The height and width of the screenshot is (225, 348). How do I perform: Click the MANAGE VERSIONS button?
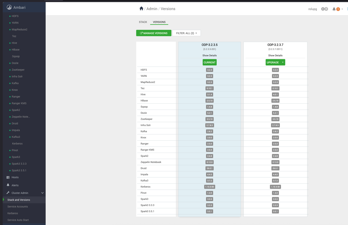154,33
